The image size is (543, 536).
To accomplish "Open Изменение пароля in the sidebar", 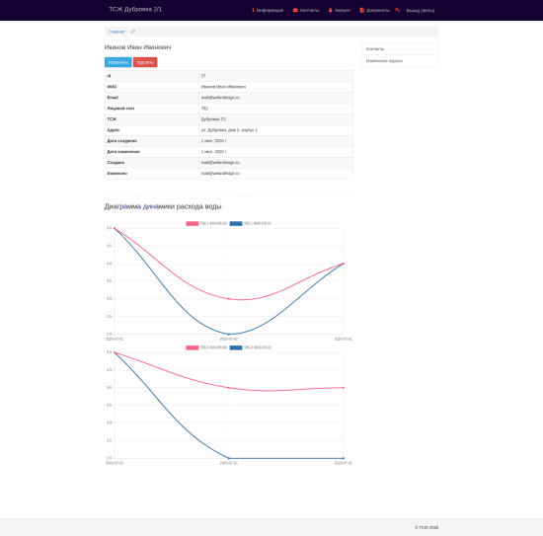I will [x=400, y=60].
